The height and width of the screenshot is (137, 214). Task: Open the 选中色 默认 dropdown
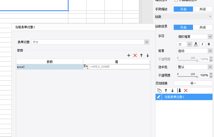(210, 67)
